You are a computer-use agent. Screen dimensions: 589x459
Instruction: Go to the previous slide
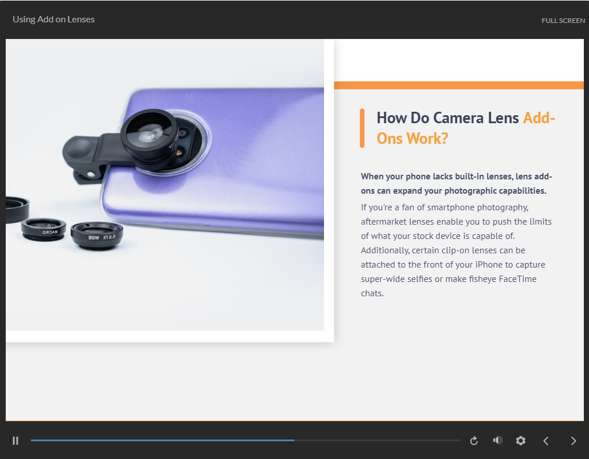pyautogui.click(x=546, y=441)
